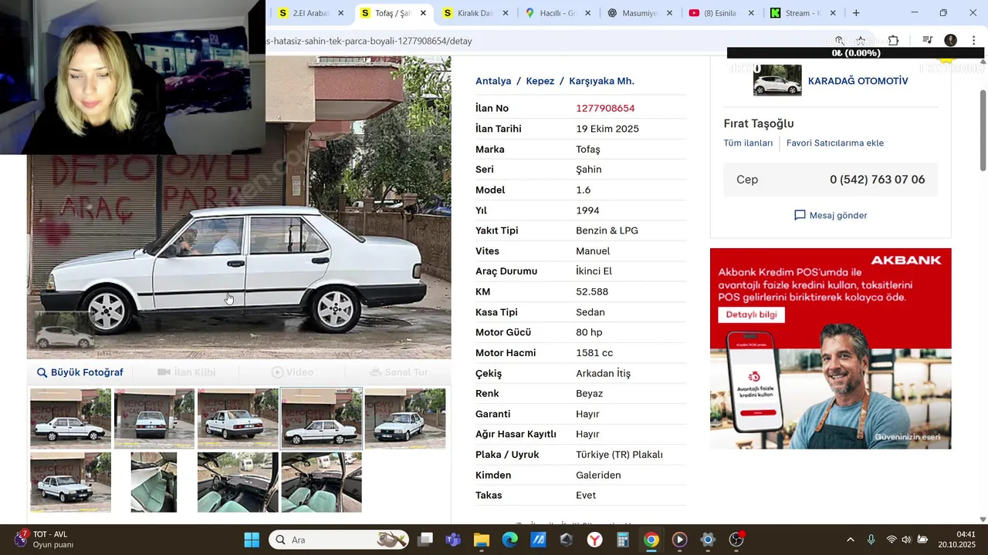Screen dimensions: 988x555
Task: Click the phone number 0 (542) 763 07 06
Action: tap(877, 180)
